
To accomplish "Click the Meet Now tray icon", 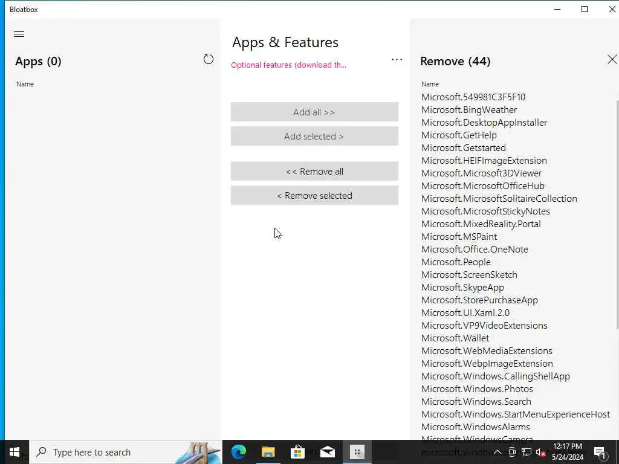I will point(512,452).
